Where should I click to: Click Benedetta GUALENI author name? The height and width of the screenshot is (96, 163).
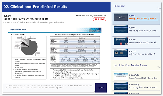click(x=143, y=43)
